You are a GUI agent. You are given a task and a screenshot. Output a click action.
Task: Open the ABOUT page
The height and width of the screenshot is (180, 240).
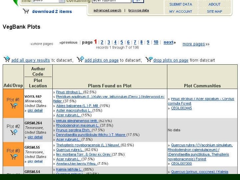(214, 4)
